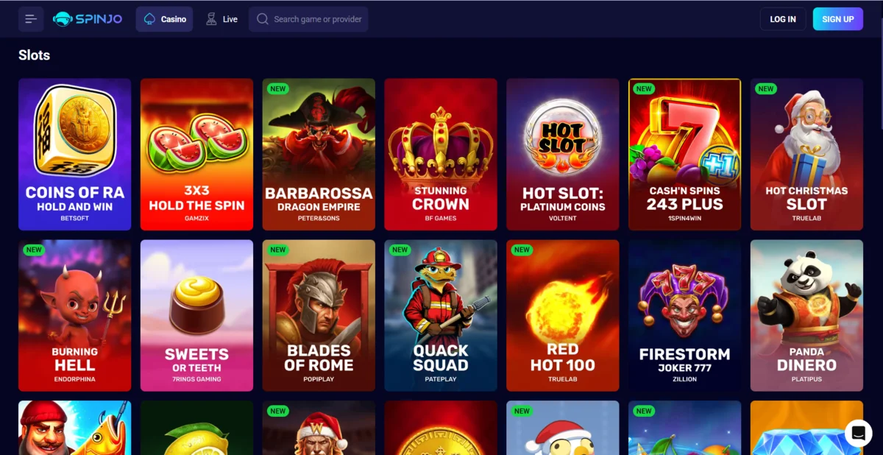This screenshot has width=883, height=455.
Task: Switch to the Live tab
Action: 221,19
